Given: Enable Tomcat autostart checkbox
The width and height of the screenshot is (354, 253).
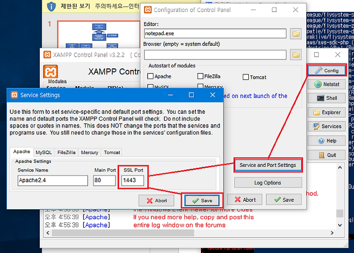Looking at the screenshot, I should 246,77.
